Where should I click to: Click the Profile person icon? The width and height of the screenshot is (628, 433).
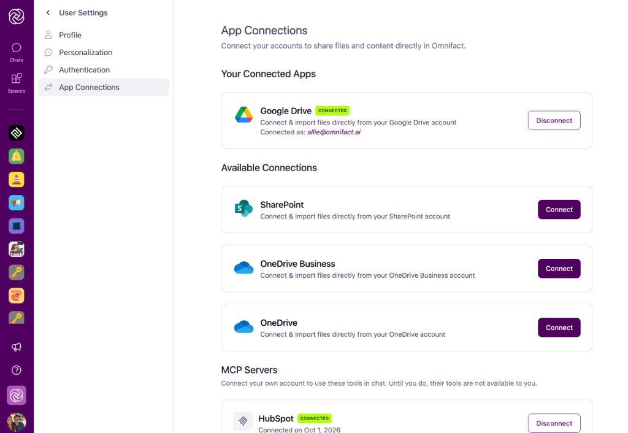(48, 35)
